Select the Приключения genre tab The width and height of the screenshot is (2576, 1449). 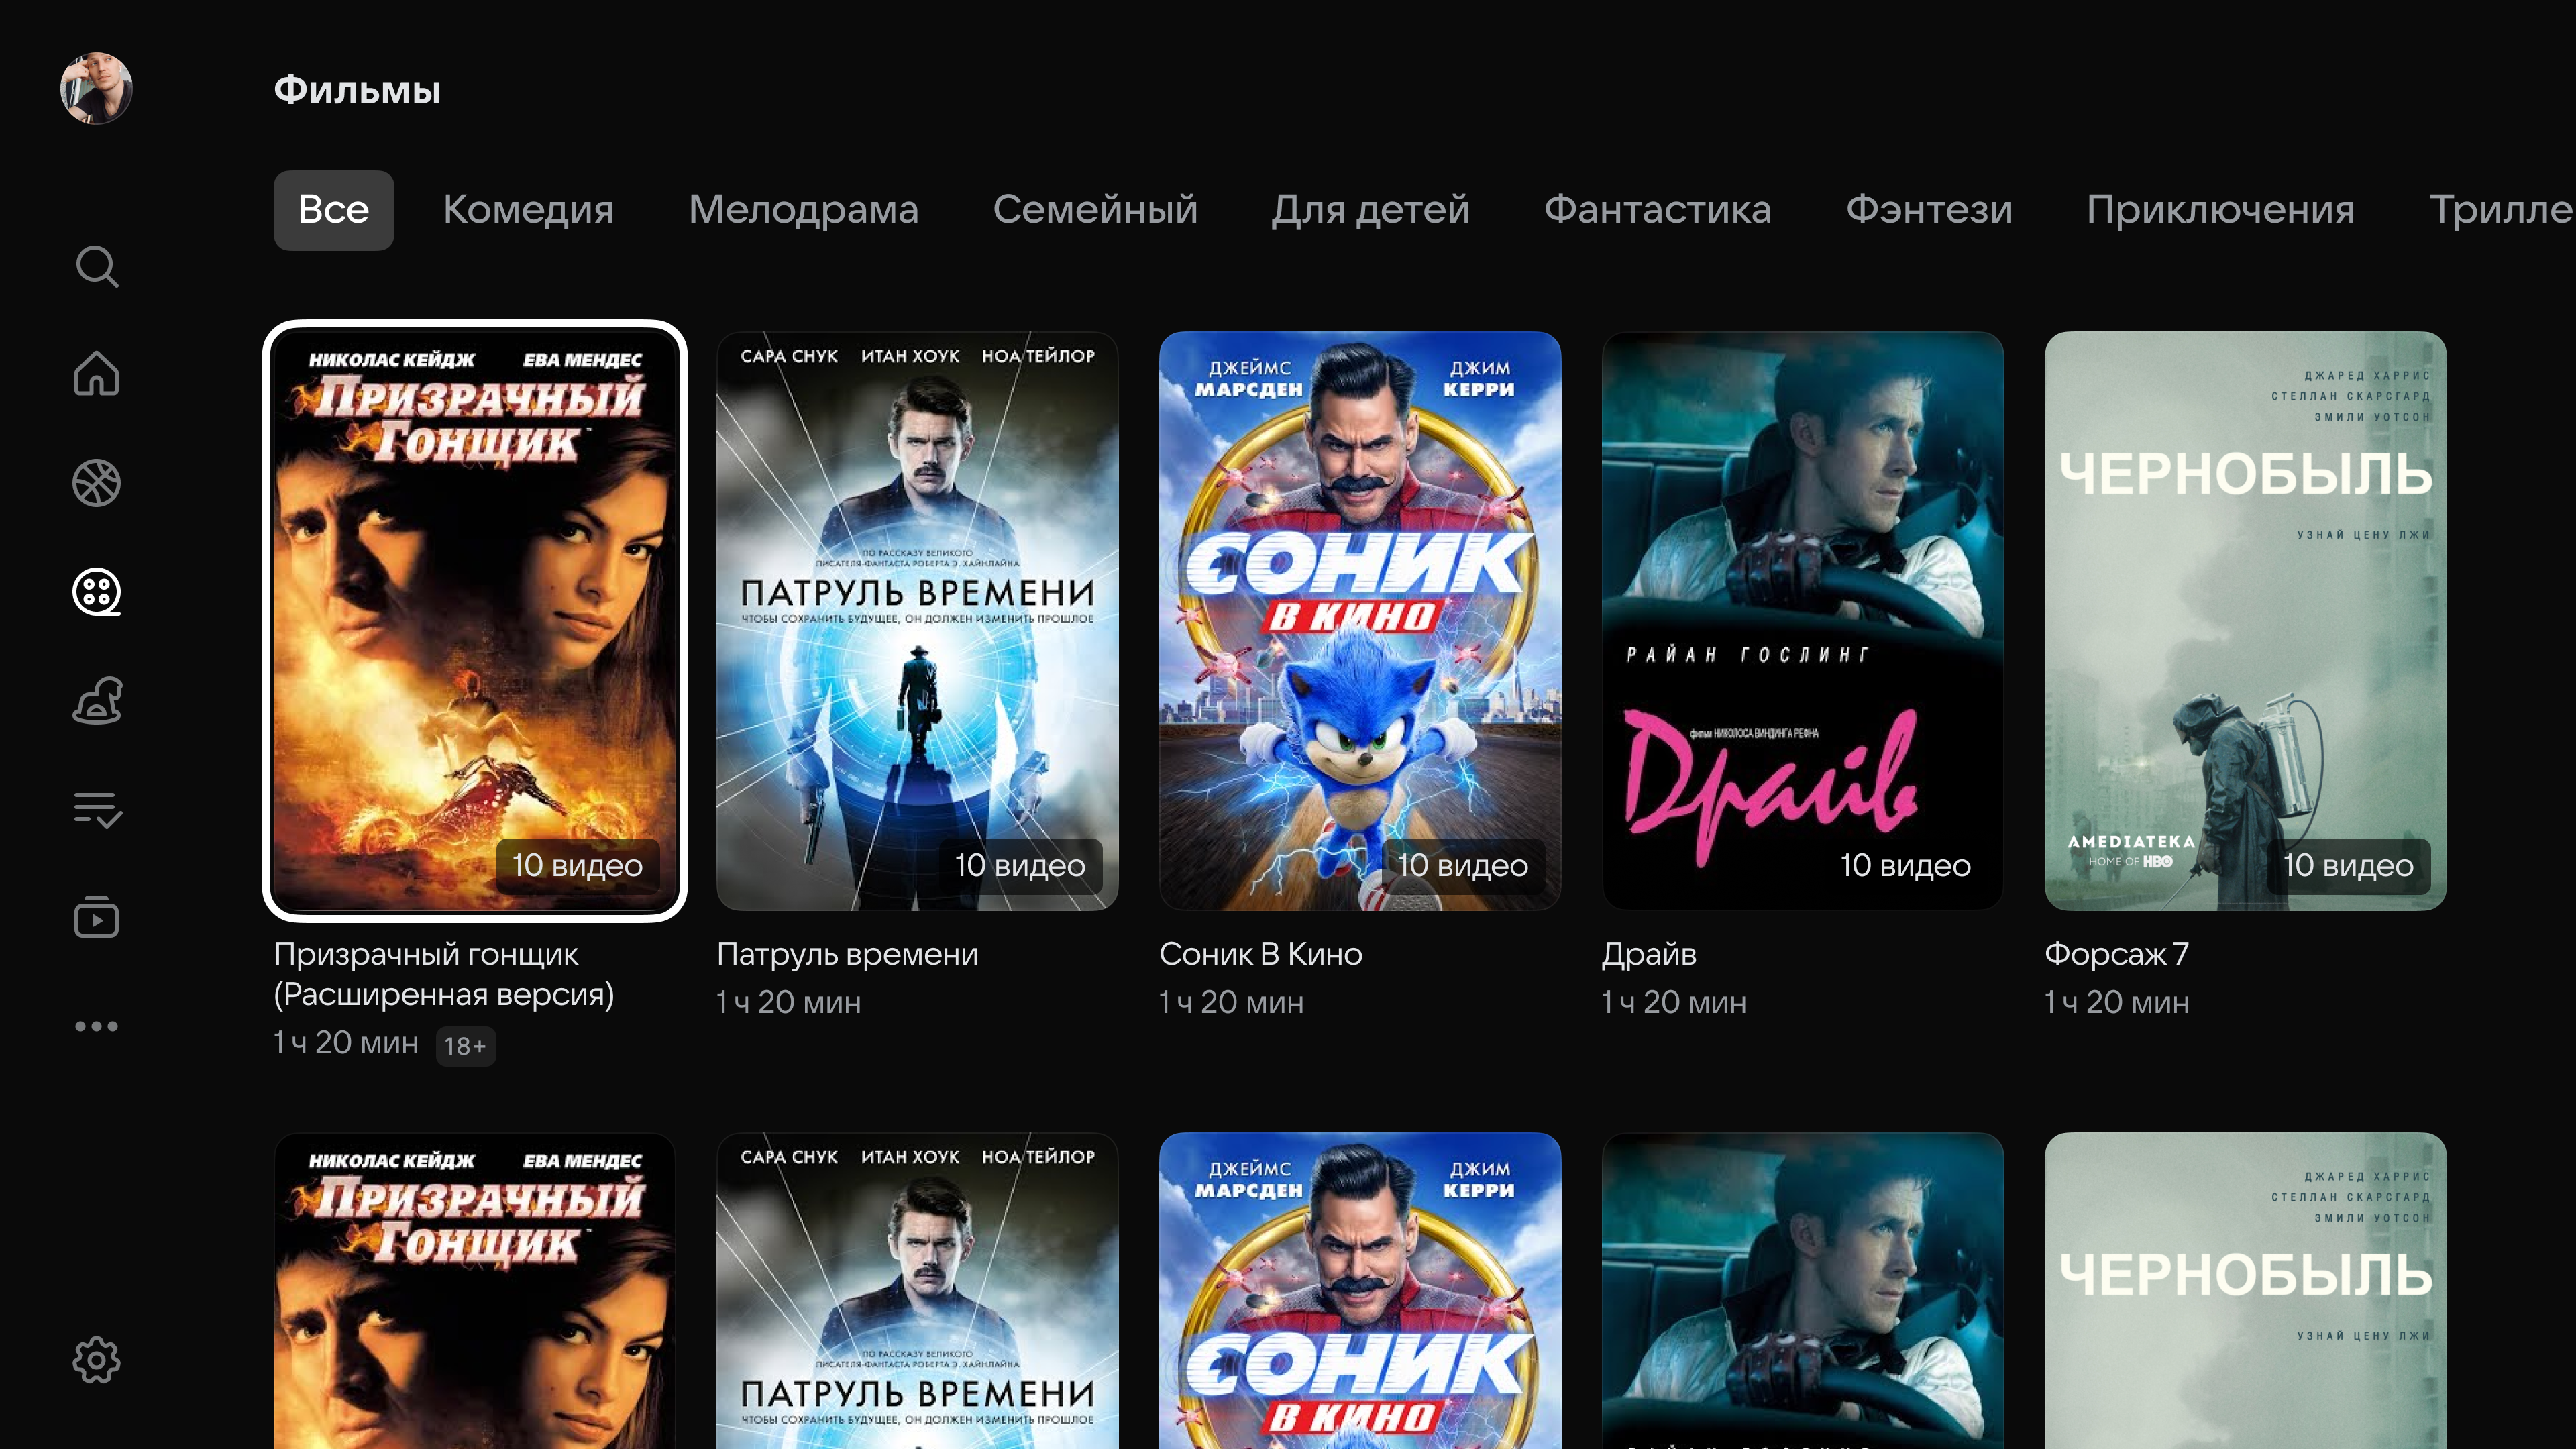(2220, 210)
